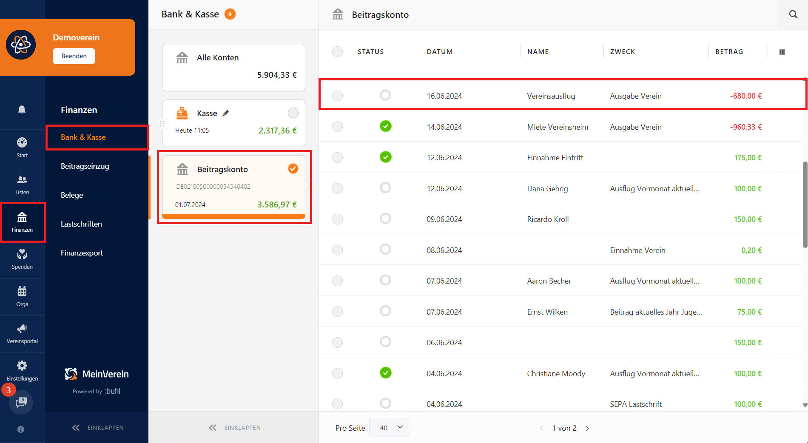Edit Kasse with the pencil icon
This screenshot has height=443, width=808.
tap(226, 113)
